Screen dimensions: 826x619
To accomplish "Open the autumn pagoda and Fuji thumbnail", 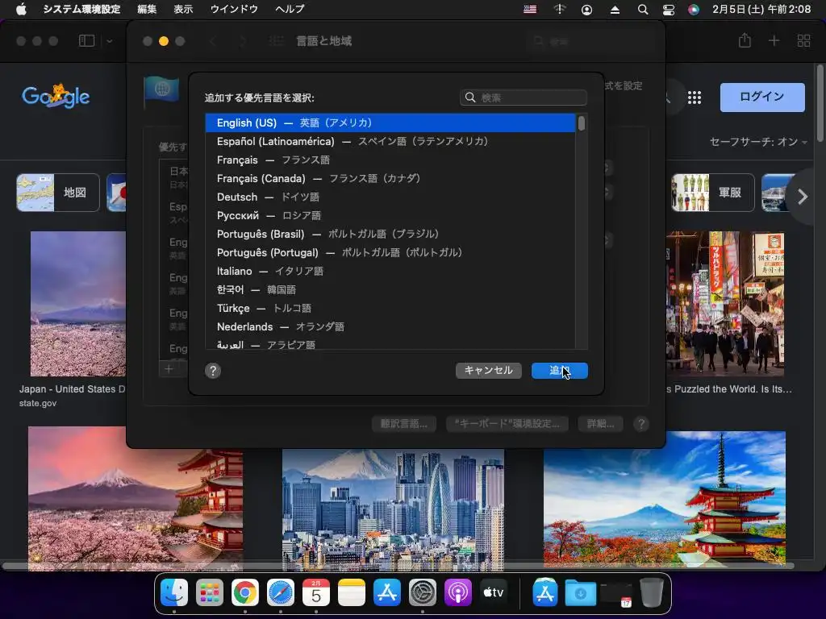I will 665,500.
